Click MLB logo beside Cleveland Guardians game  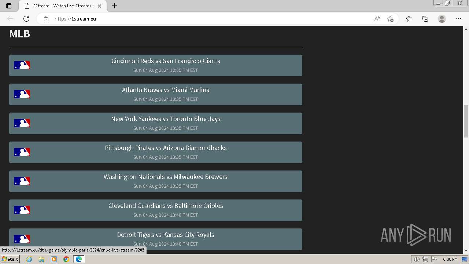(x=22, y=210)
